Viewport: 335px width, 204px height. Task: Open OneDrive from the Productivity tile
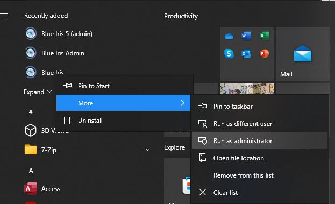(x=229, y=36)
